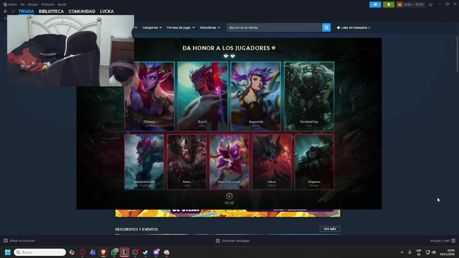This screenshot has width=459, height=258.
Task: Expand the Miscelánea dropdown
Action: 210,28
